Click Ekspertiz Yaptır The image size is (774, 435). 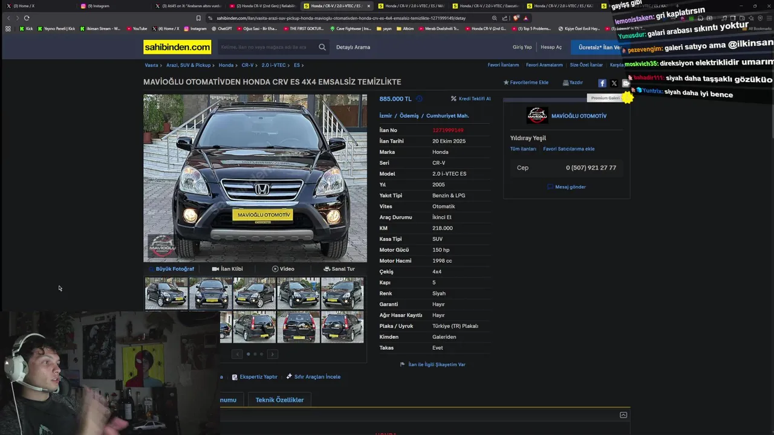tap(255, 376)
